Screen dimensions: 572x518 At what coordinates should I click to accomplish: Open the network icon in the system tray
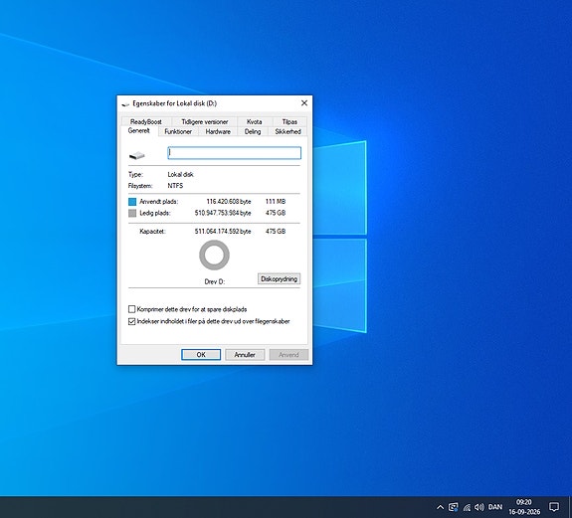(467, 507)
